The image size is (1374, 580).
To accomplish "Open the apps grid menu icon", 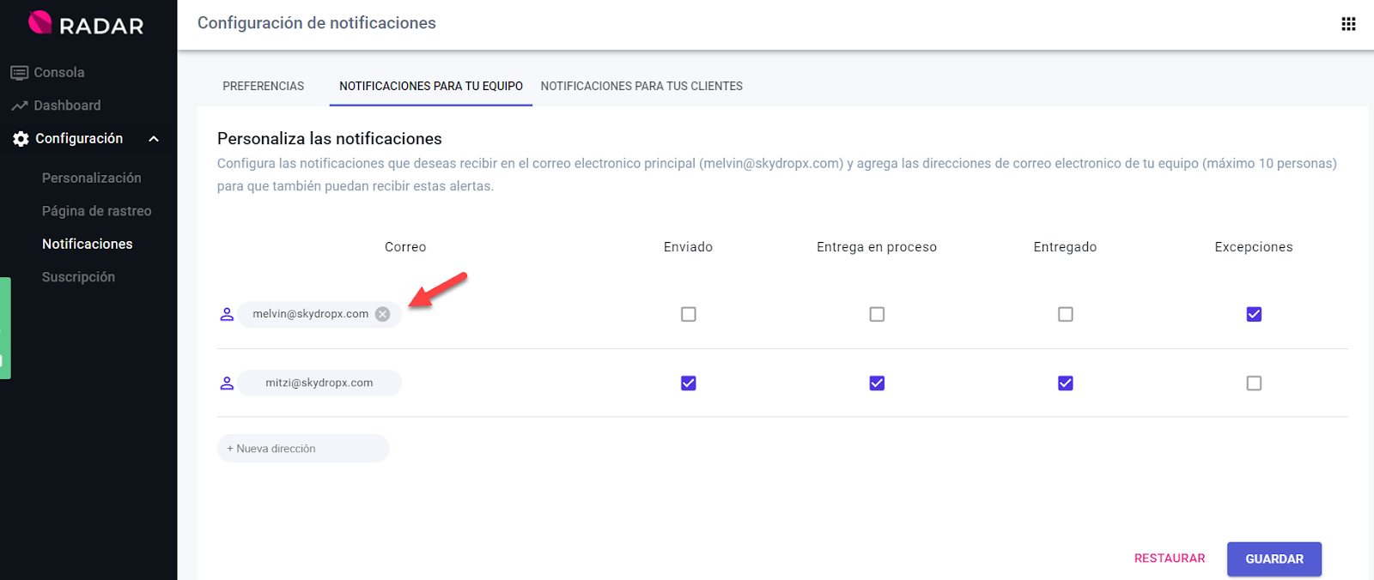I will coord(1348,24).
